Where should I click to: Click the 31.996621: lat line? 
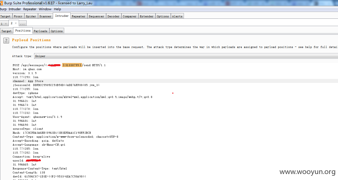click(25, 101)
